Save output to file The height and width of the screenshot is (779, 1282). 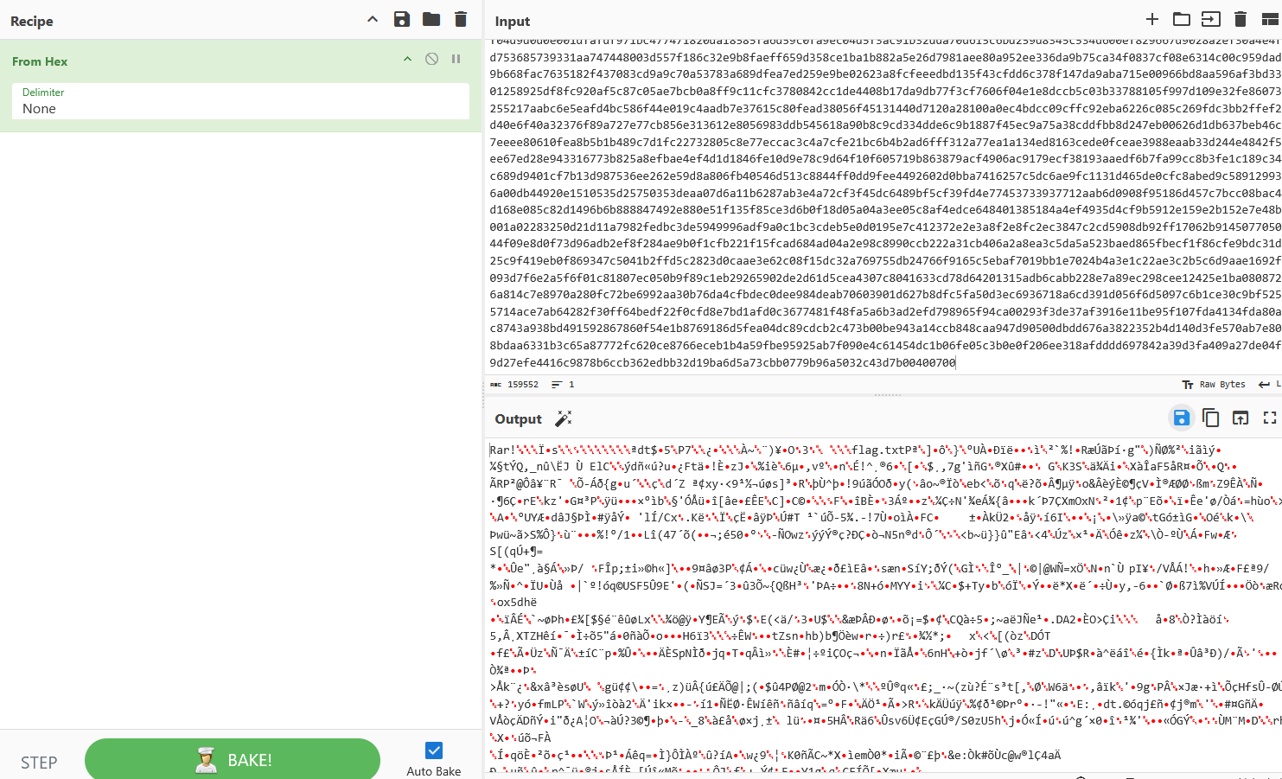1182,418
